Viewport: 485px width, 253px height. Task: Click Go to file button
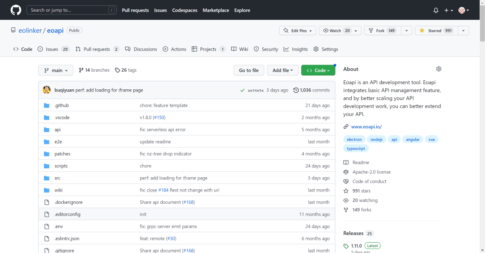point(249,70)
